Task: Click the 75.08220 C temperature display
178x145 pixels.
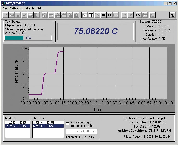Action: click(x=96, y=31)
